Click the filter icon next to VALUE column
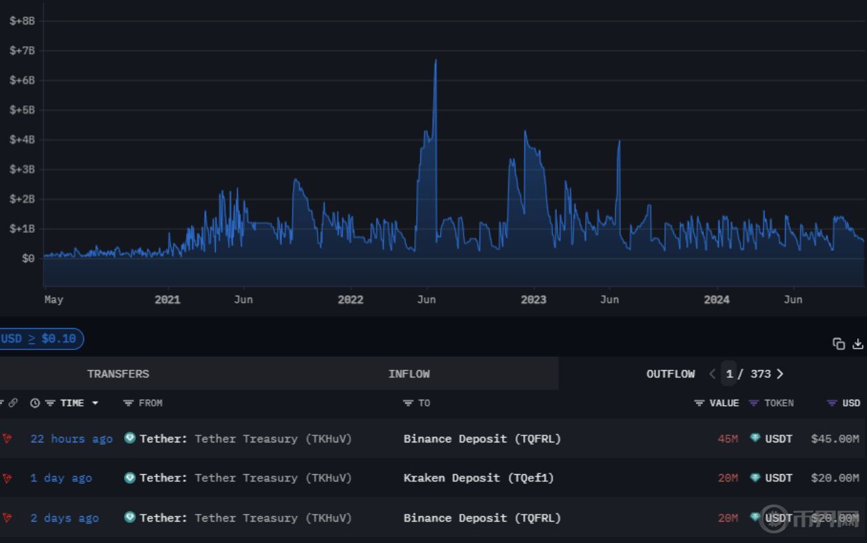 coord(698,403)
